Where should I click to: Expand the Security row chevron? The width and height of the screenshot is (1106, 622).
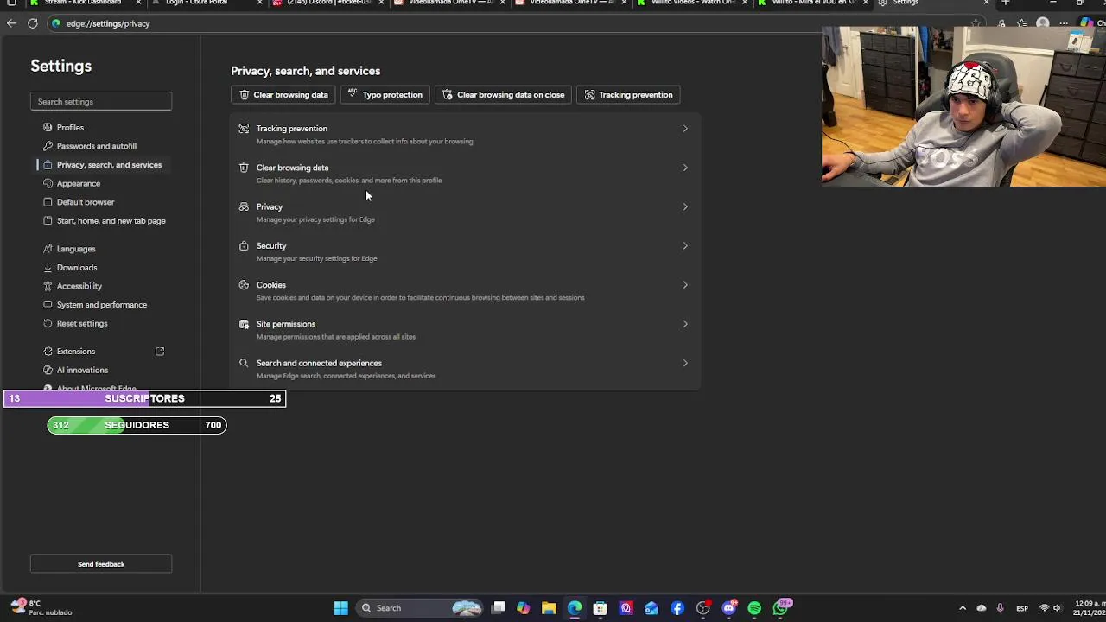coord(685,246)
